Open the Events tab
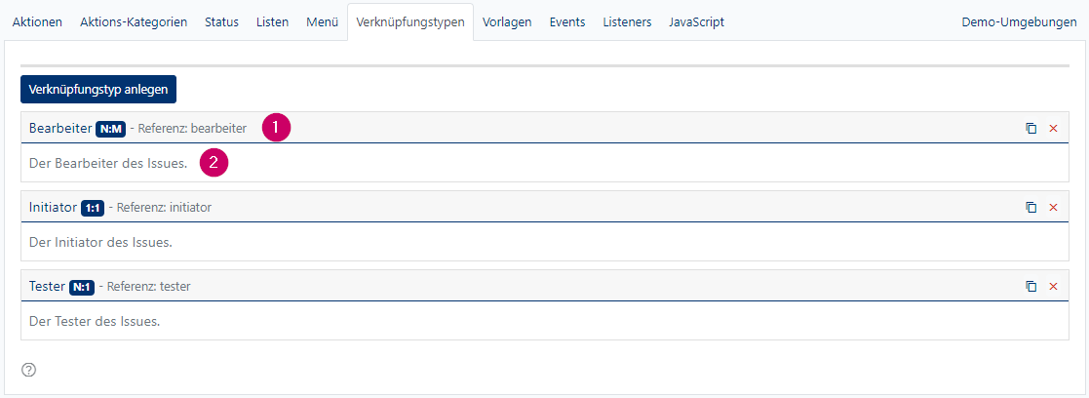This screenshot has height=398, width=1089. click(x=567, y=21)
